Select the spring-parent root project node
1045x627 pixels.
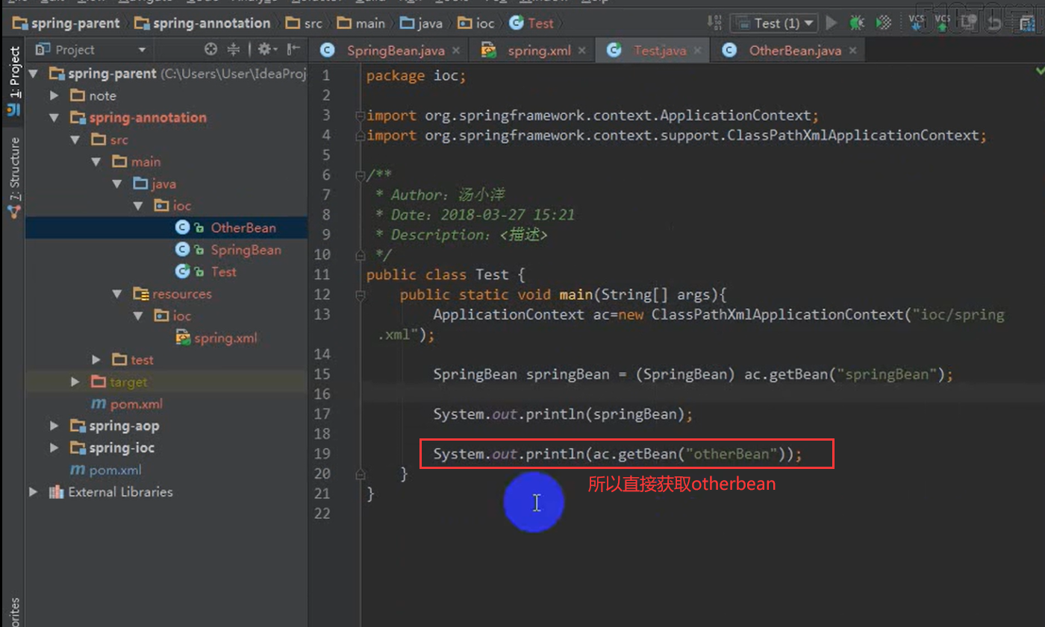click(x=111, y=74)
